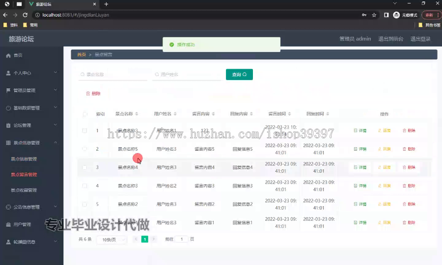Close the 旅游论坛 browser tab
The height and width of the screenshot is (265, 442).
click(x=94, y=4)
